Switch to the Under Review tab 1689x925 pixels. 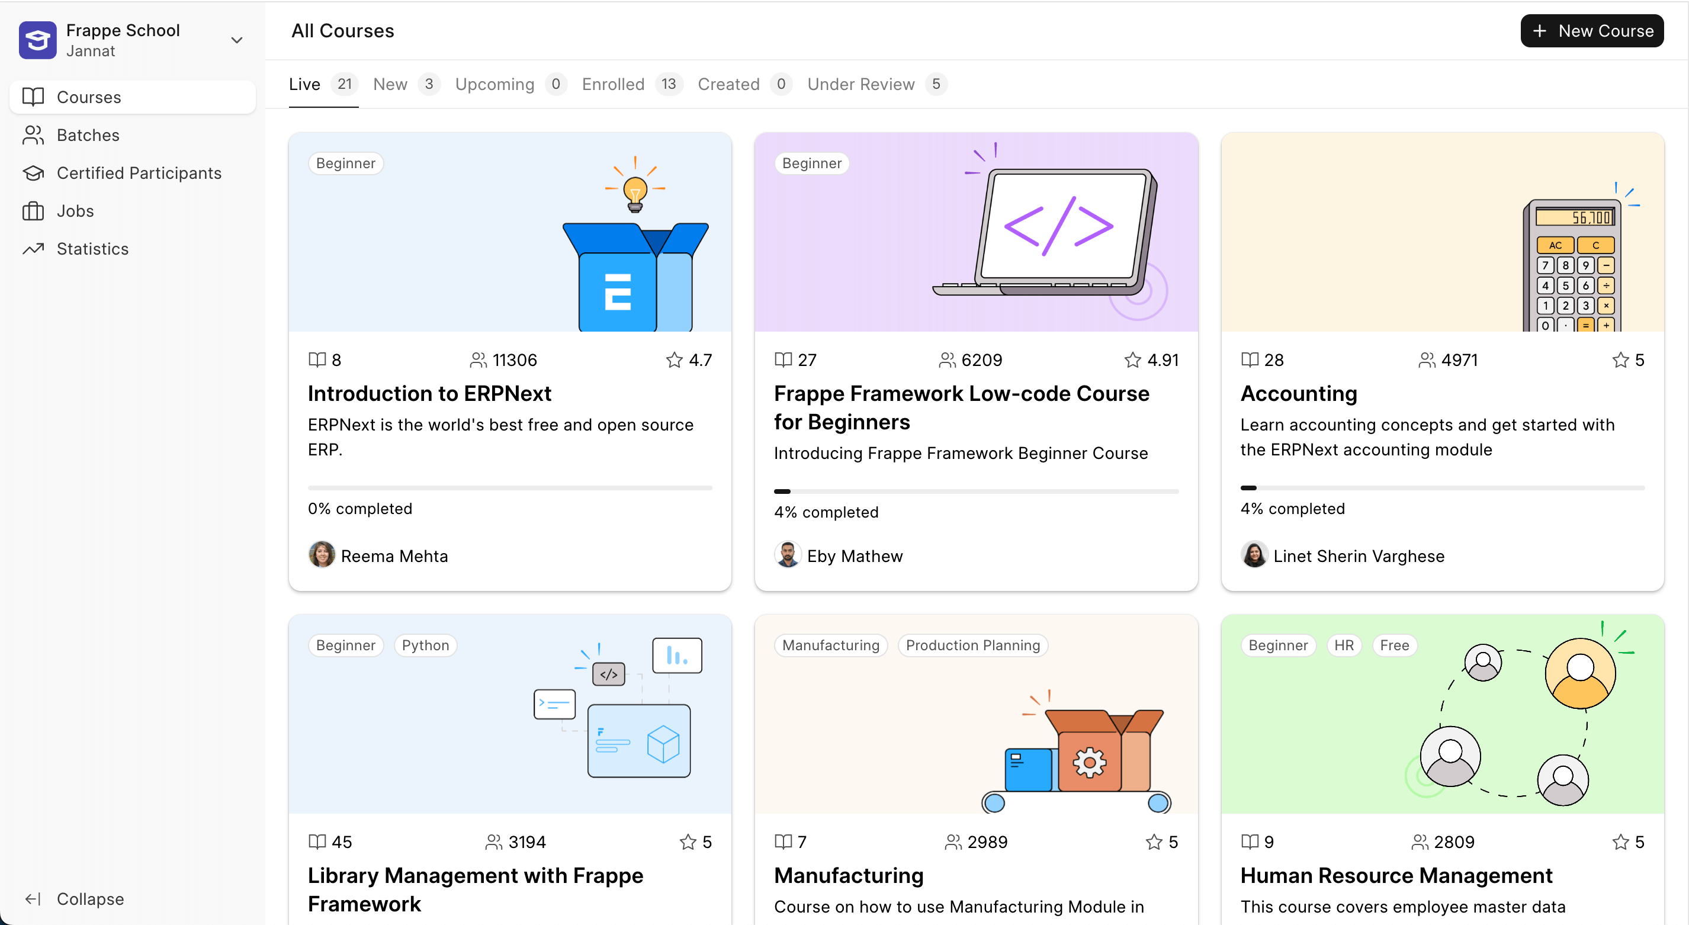860,84
